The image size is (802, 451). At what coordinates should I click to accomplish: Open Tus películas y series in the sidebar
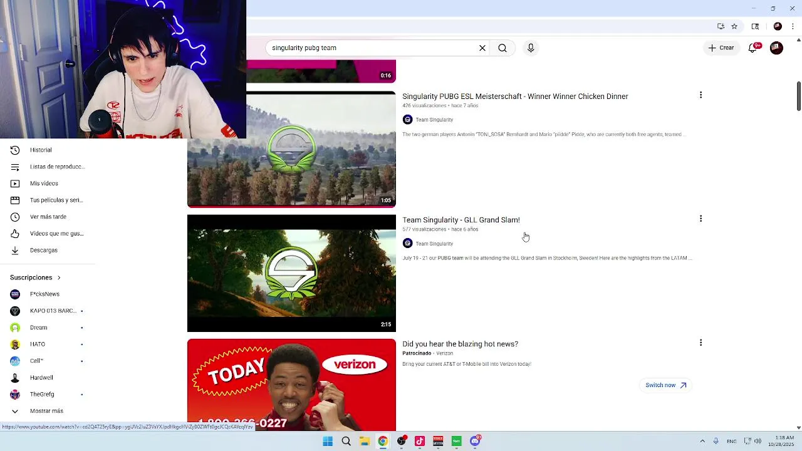[x=47, y=200]
